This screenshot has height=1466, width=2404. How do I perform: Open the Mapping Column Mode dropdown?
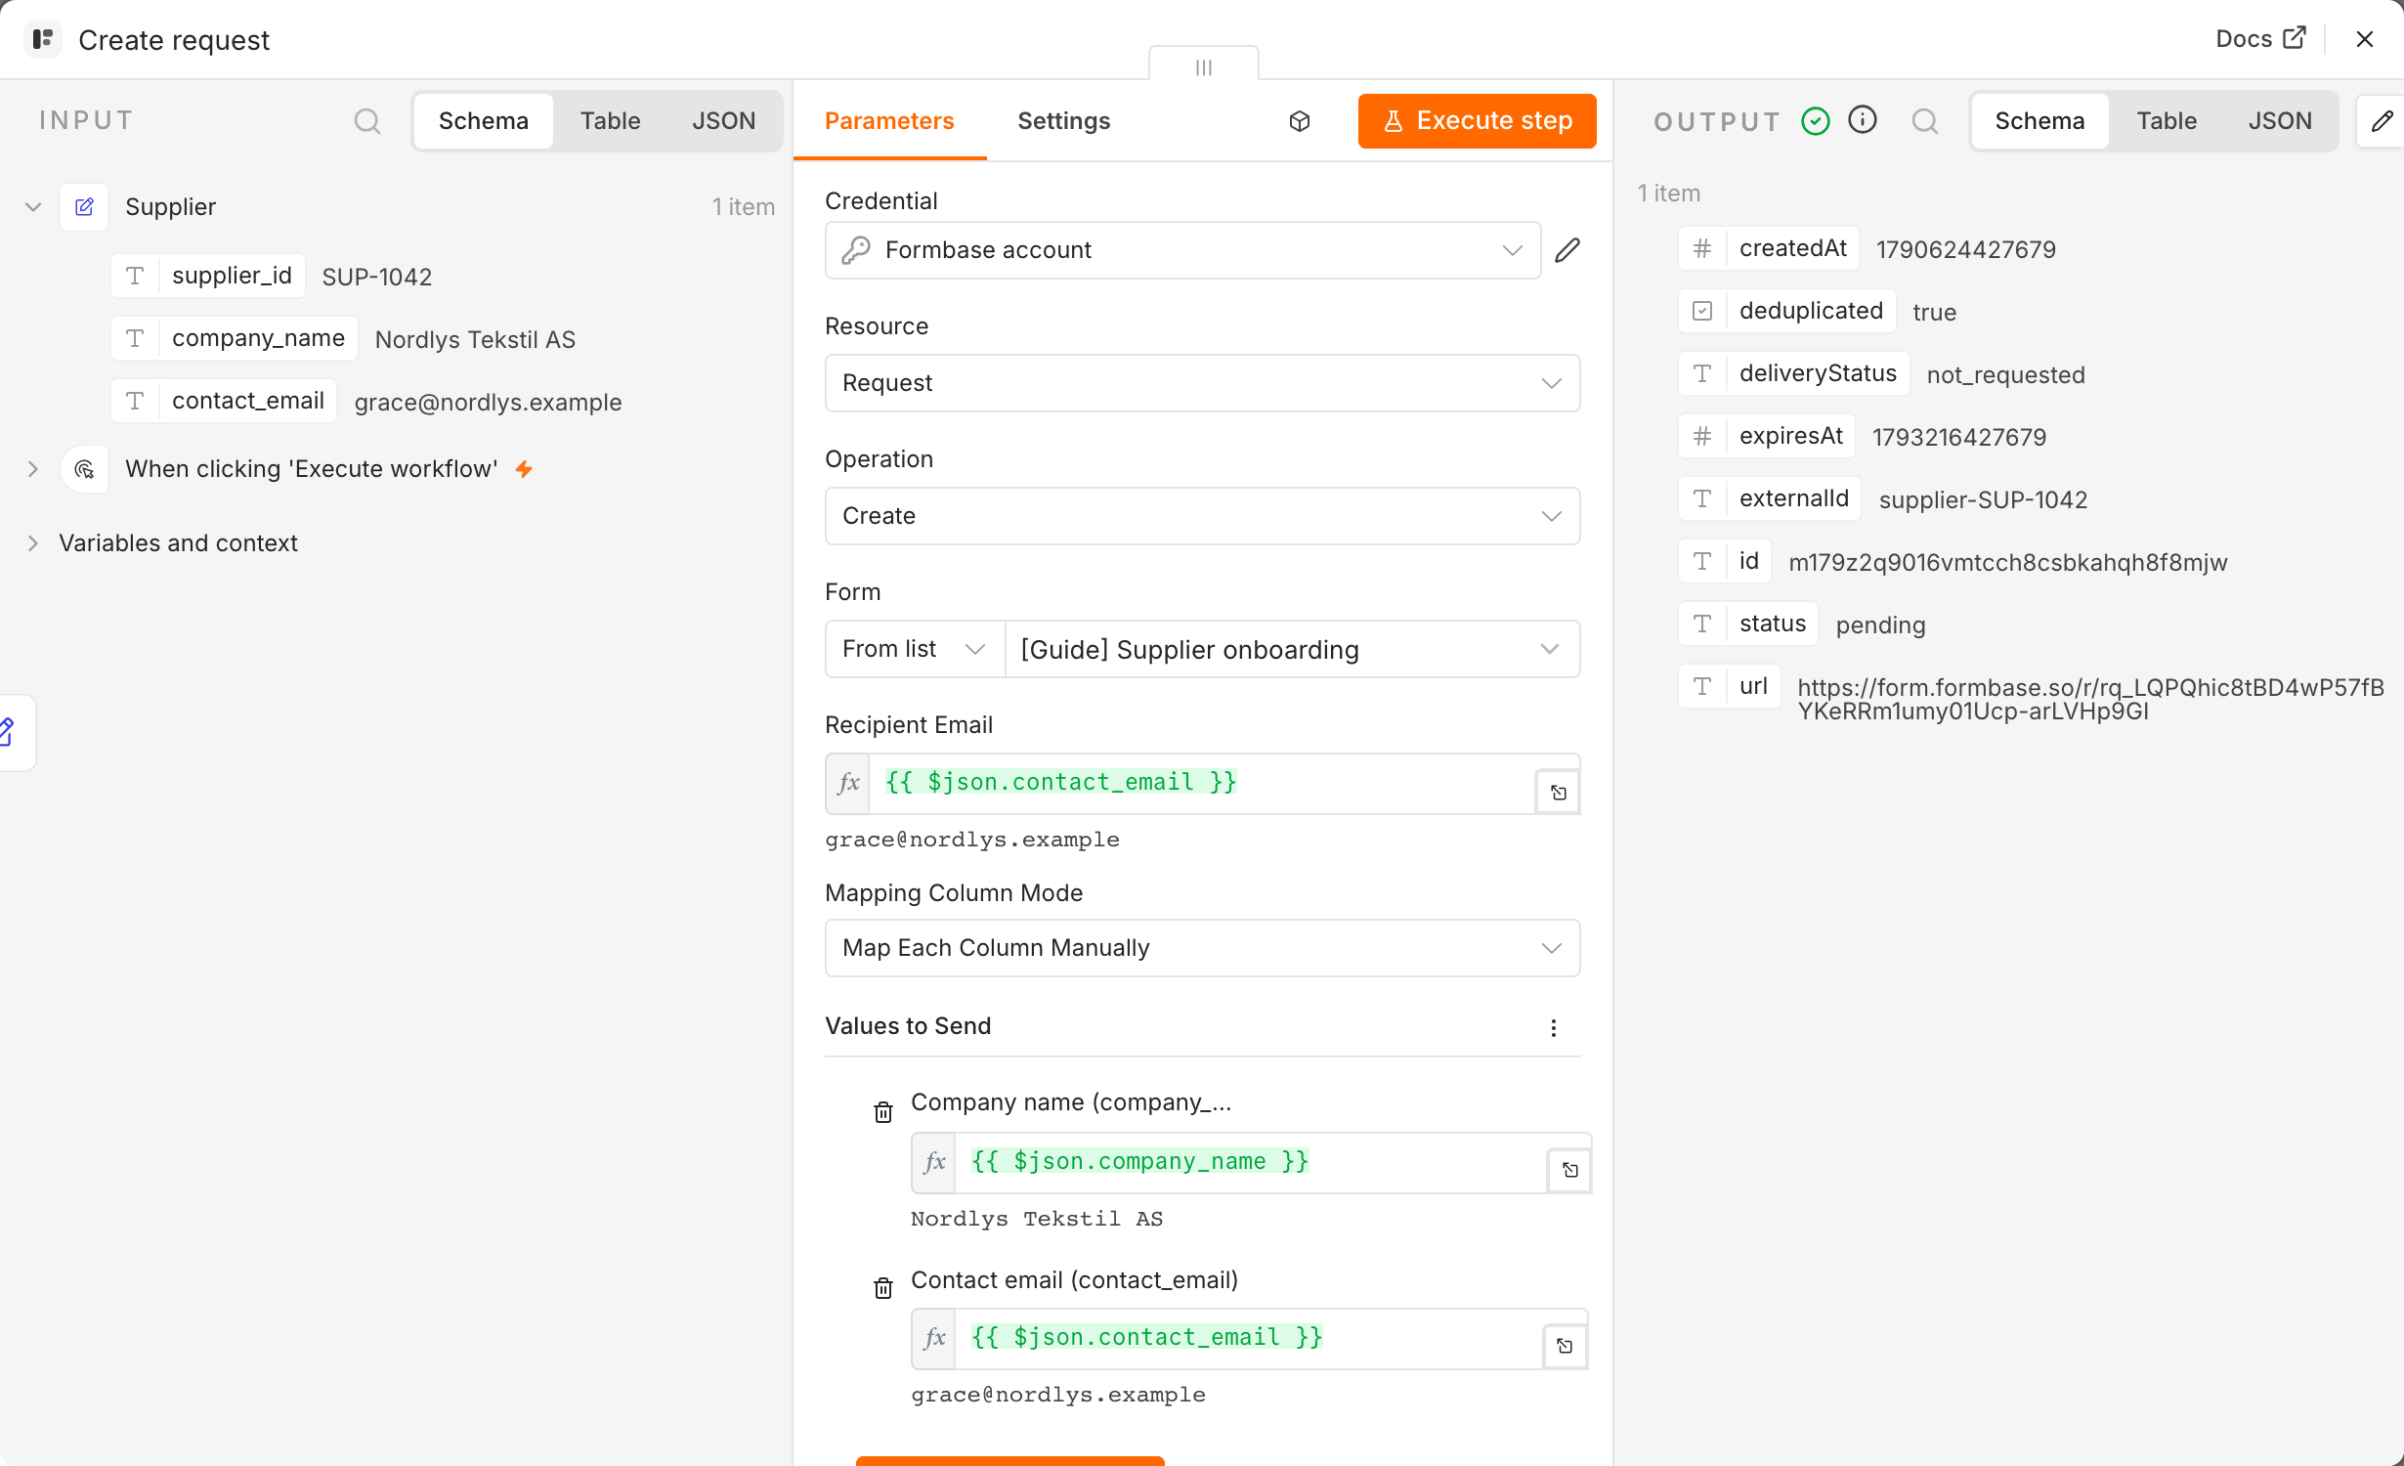pos(1203,948)
